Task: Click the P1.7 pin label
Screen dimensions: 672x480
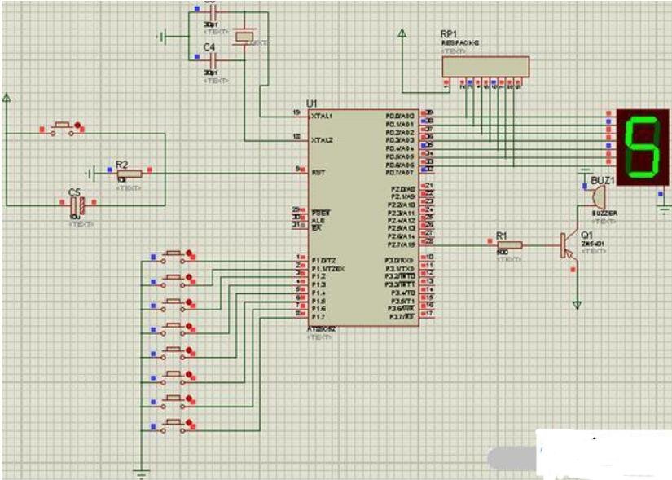Action: pos(318,317)
